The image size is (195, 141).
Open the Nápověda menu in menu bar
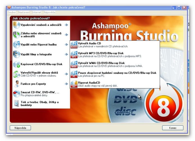(x=49, y=12)
